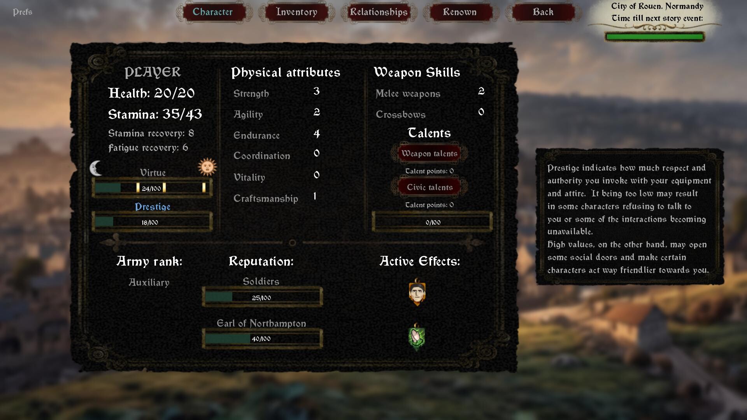Screen dimensions: 747x420
Task: Click the green time-till-next-story-event bar
Action: [655, 37]
